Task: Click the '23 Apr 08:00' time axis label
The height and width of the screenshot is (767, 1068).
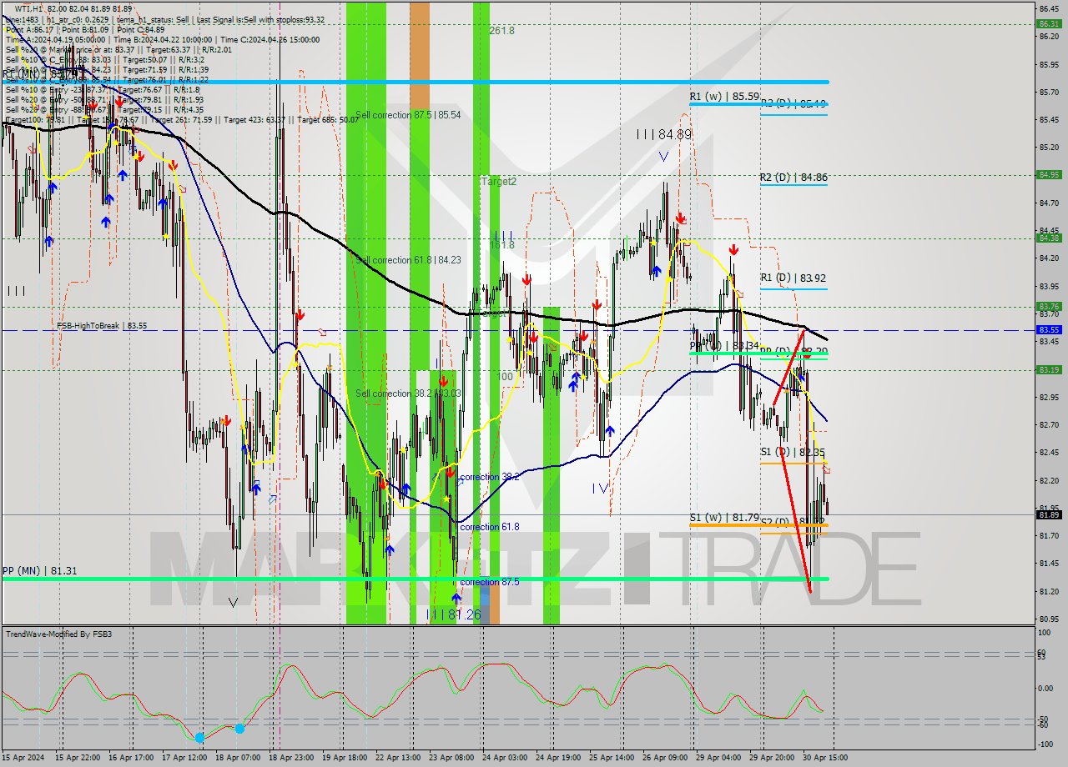Action: click(x=452, y=758)
